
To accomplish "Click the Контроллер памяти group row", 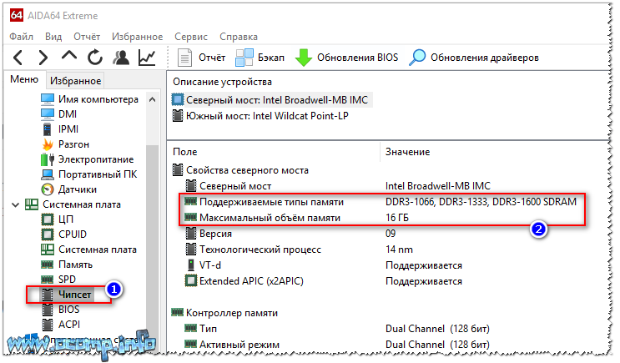I will (224, 313).
